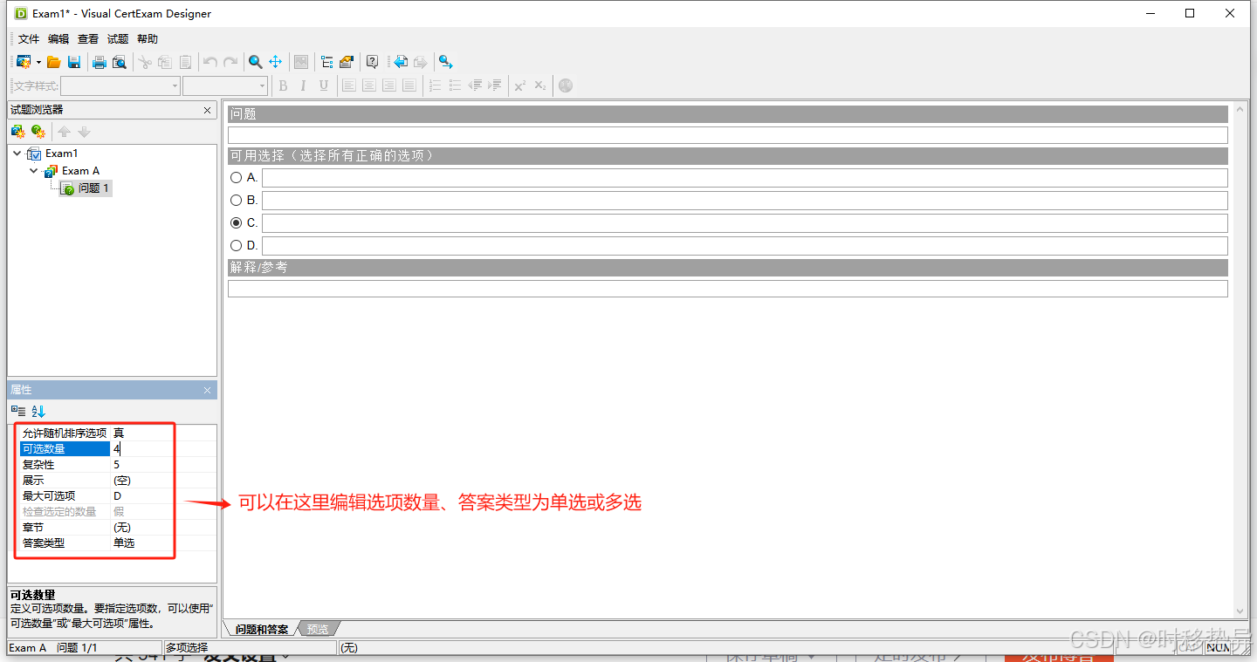
Task: Select radio button for option B
Action: 236,200
